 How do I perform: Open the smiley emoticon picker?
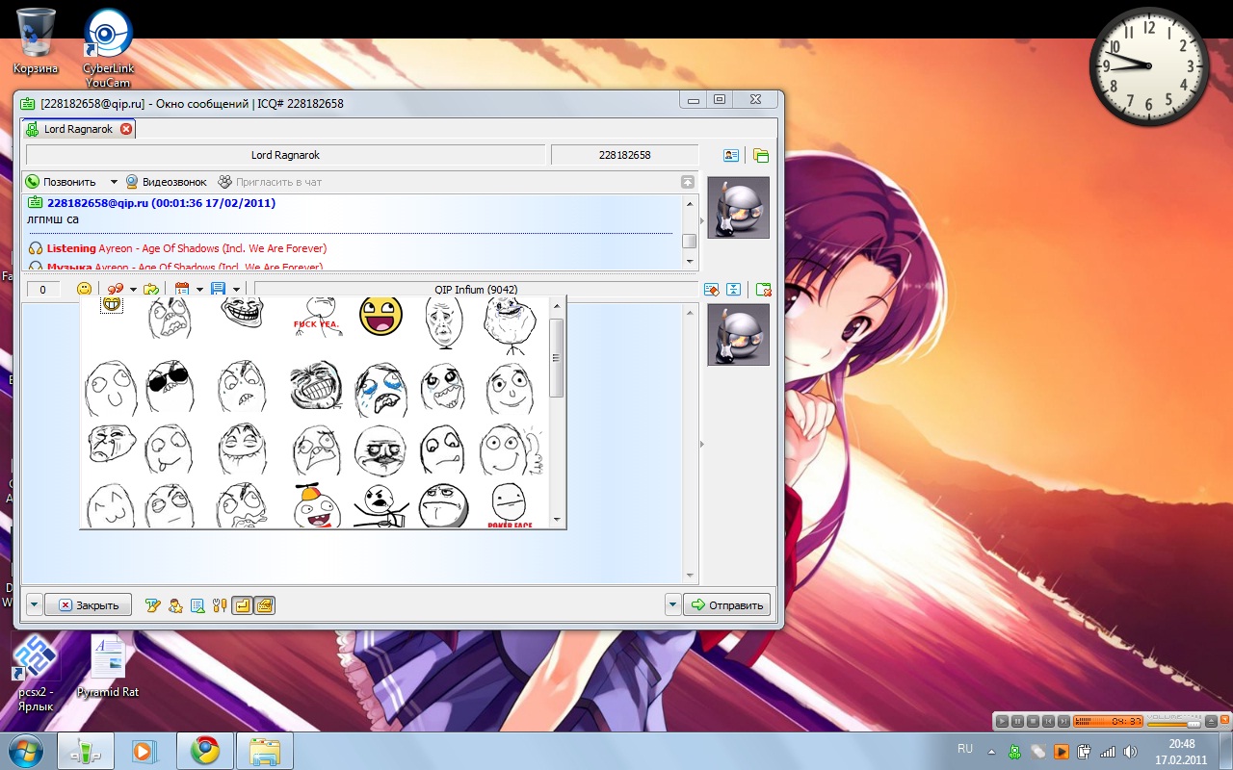[x=85, y=289]
